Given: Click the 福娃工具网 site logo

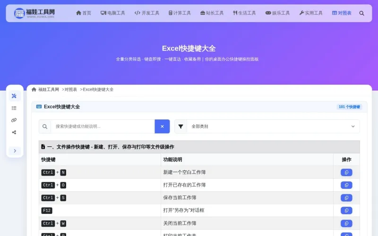Looking at the screenshot, I should (x=34, y=13).
